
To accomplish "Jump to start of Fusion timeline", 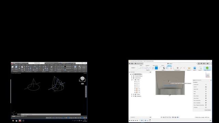I will (x=130, y=121).
